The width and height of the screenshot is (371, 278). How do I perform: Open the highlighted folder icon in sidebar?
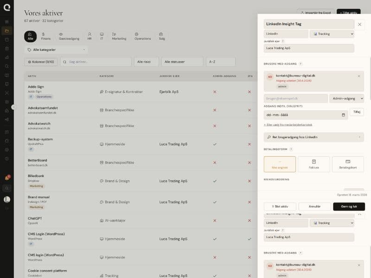(x=7, y=31)
